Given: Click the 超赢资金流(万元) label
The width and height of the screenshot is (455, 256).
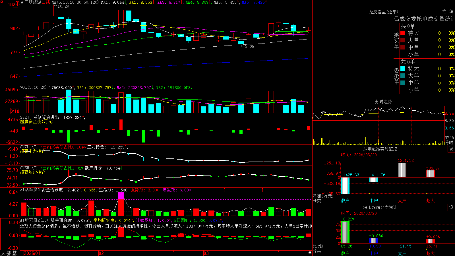Looking at the screenshot, I should point(37,121).
